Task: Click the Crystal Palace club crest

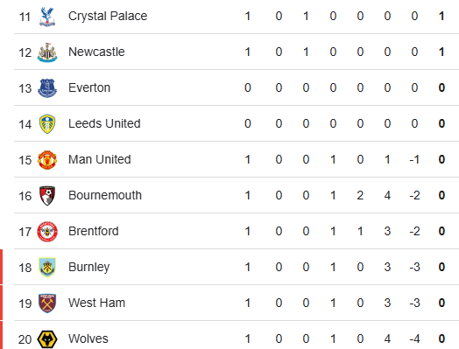Action: pos(47,17)
